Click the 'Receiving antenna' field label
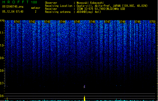This screenshot has height=101, width=158. click(58, 12)
